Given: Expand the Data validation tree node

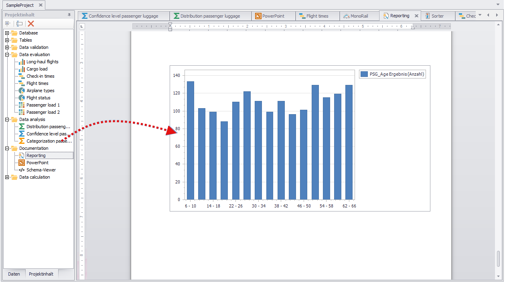Looking at the screenshot, I should click(7, 47).
